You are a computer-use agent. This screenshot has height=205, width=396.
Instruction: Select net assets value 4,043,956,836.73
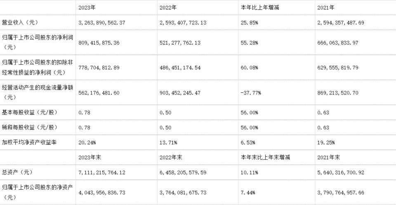pyautogui.click(x=102, y=193)
